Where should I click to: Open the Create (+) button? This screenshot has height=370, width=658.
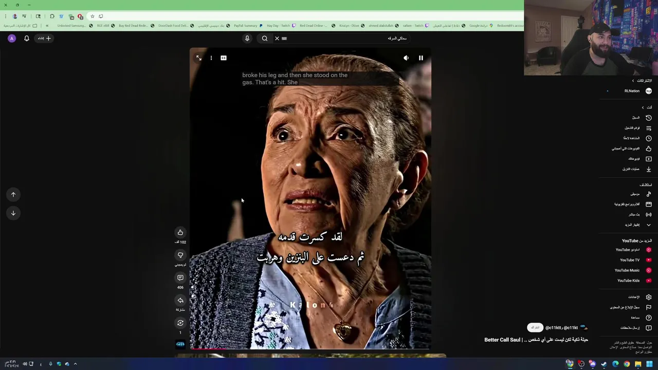point(45,38)
